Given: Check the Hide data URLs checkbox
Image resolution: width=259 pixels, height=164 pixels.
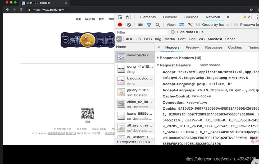Looking at the screenshot, I should click(173, 32).
